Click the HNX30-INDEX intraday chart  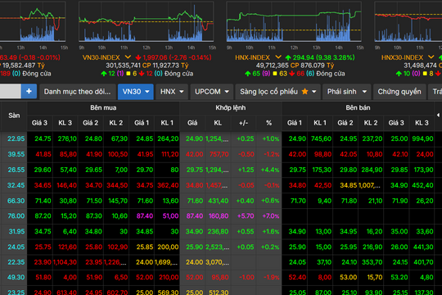(x=408, y=22)
